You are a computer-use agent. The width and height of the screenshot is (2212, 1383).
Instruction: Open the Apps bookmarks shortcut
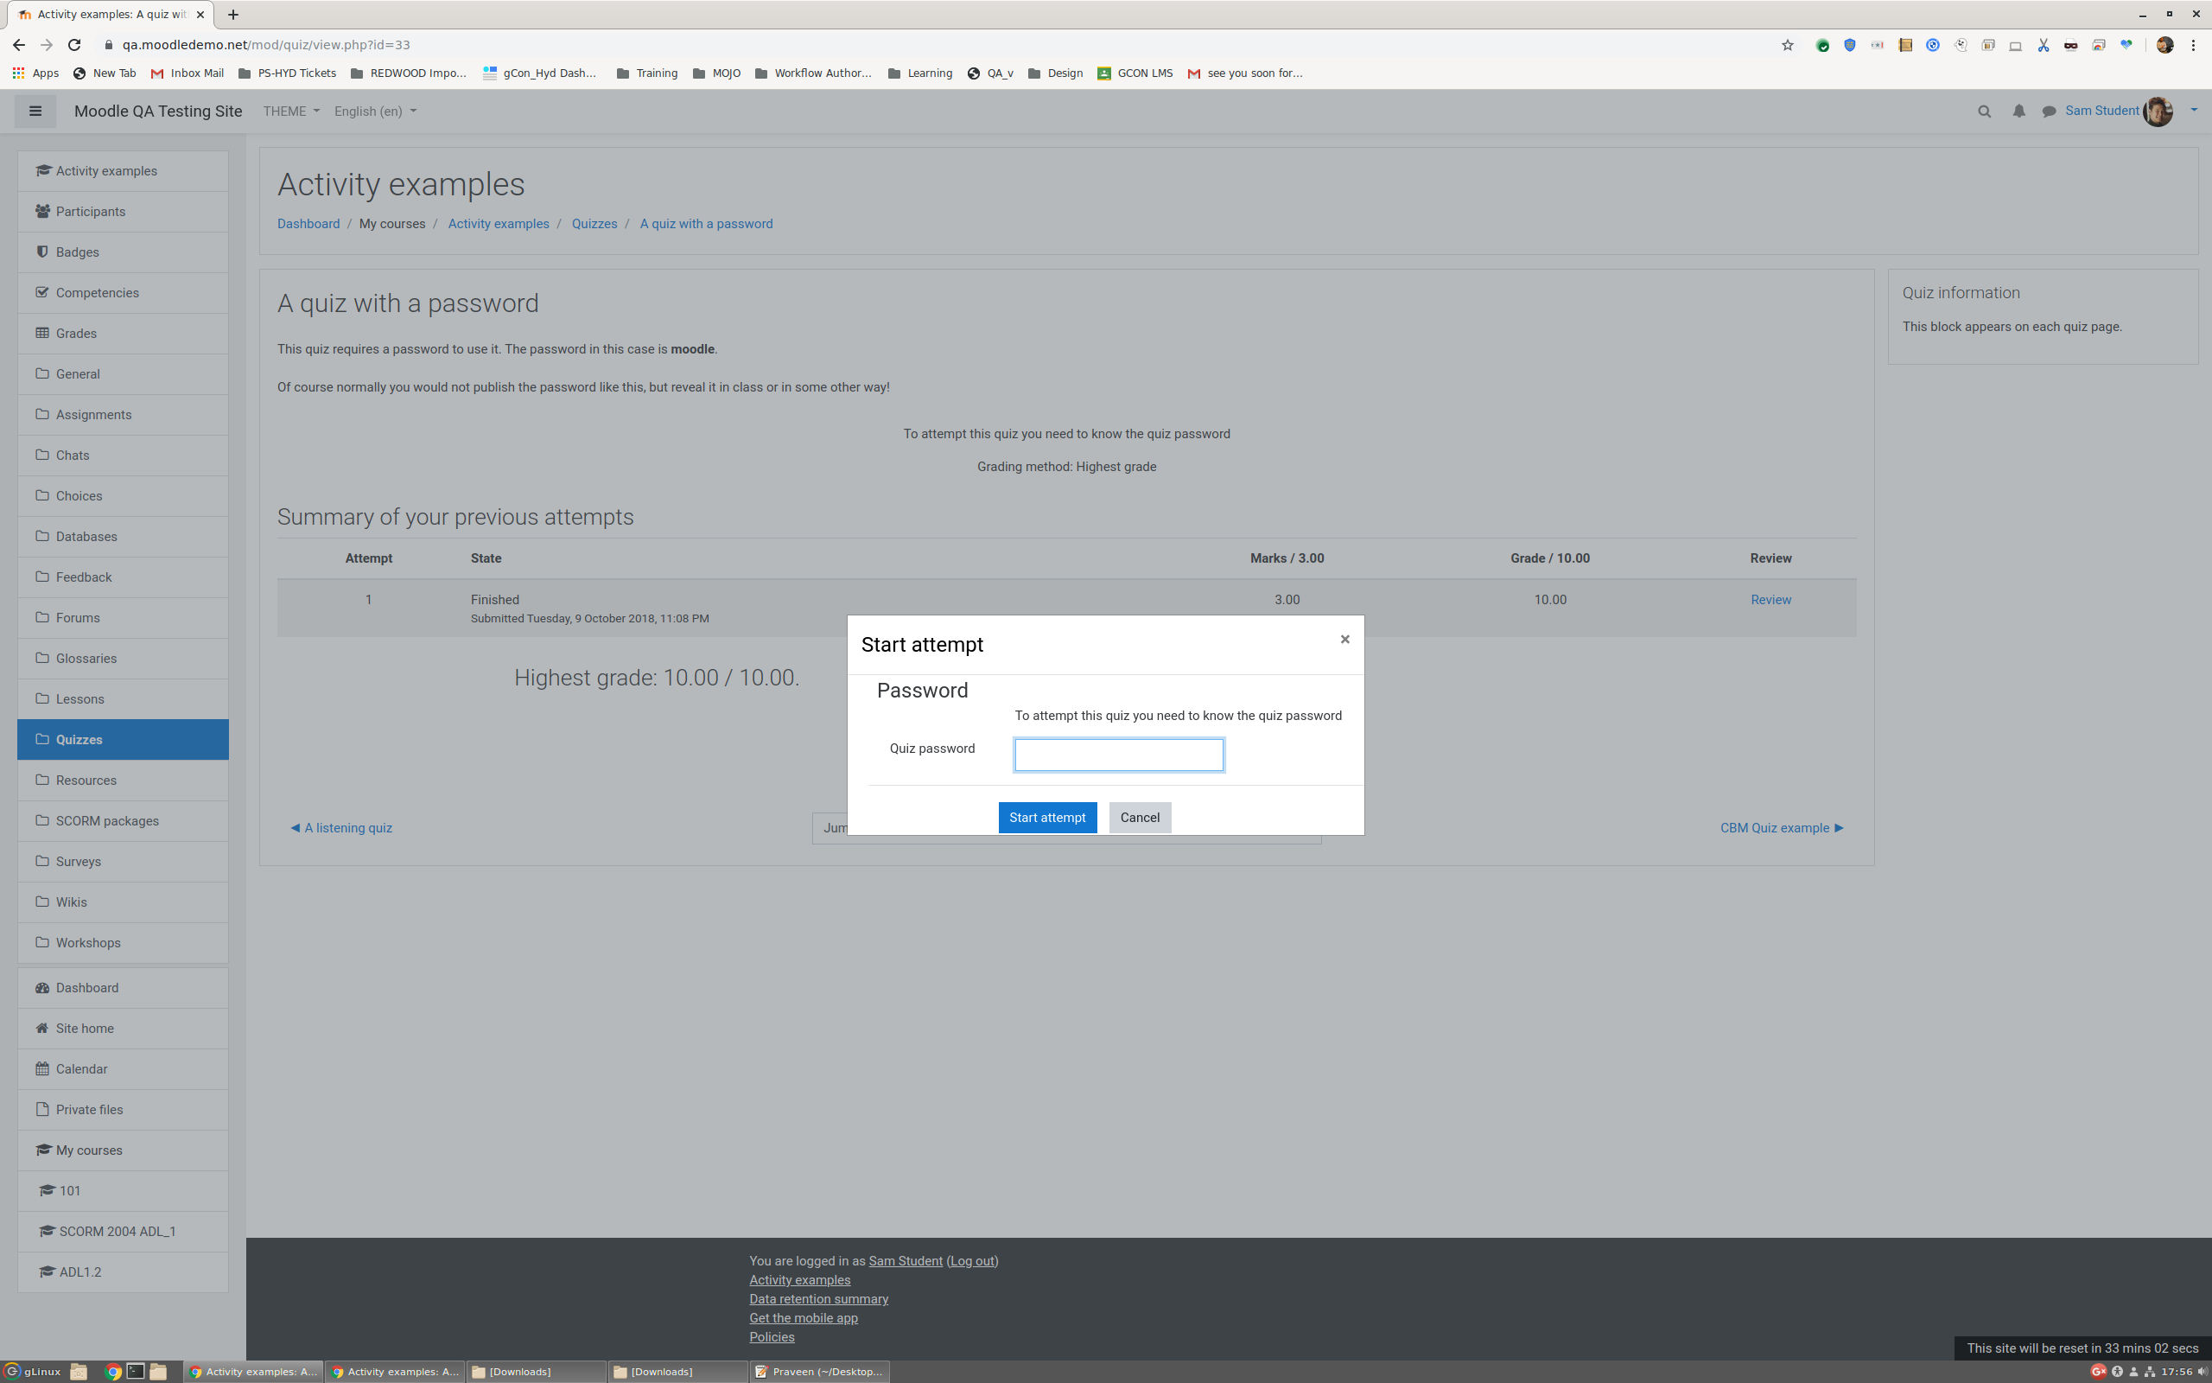point(35,73)
